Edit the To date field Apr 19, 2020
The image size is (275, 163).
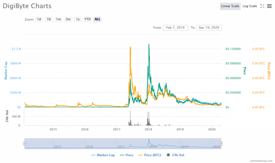[209, 28]
